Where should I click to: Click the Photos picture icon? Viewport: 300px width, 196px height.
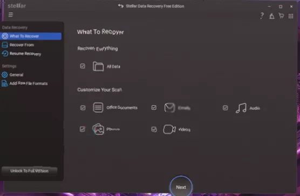point(98,129)
